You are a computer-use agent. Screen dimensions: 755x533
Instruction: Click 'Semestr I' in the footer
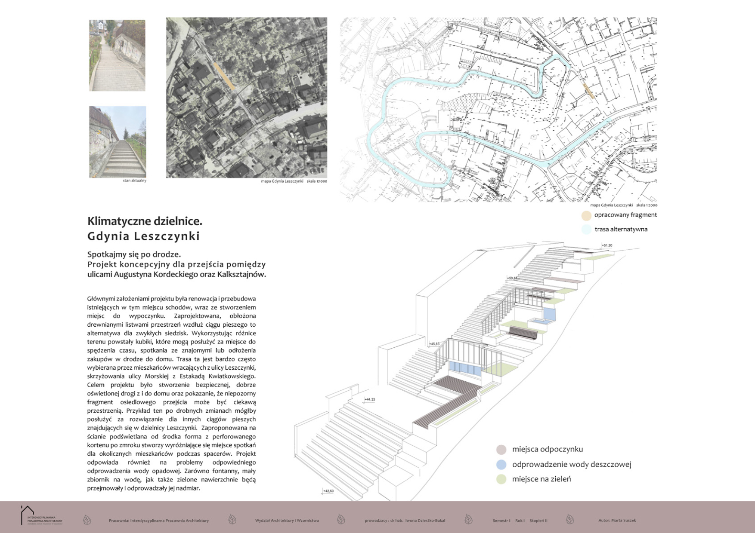[x=501, y=521]
